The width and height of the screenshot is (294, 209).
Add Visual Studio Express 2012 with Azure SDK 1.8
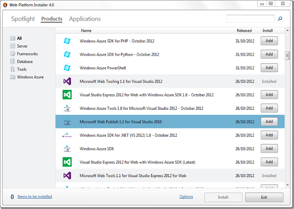point(269,95)
